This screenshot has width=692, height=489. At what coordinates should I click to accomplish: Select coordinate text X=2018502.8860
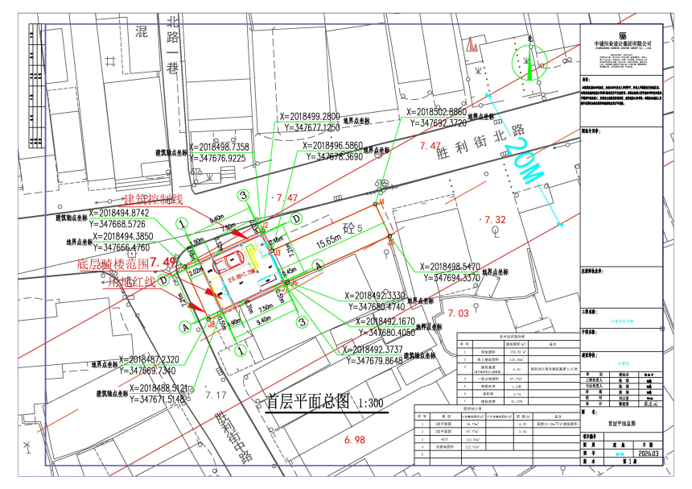pos(447,113)
